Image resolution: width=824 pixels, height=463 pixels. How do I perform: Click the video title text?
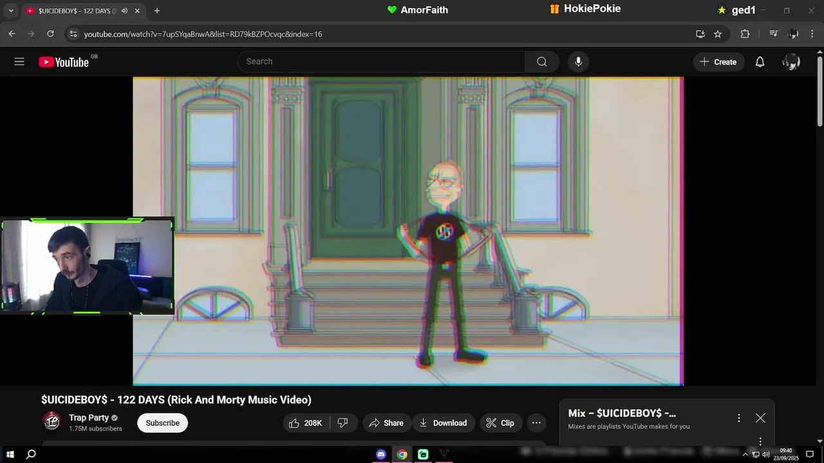pyautogui.click(x=176, y=399)
